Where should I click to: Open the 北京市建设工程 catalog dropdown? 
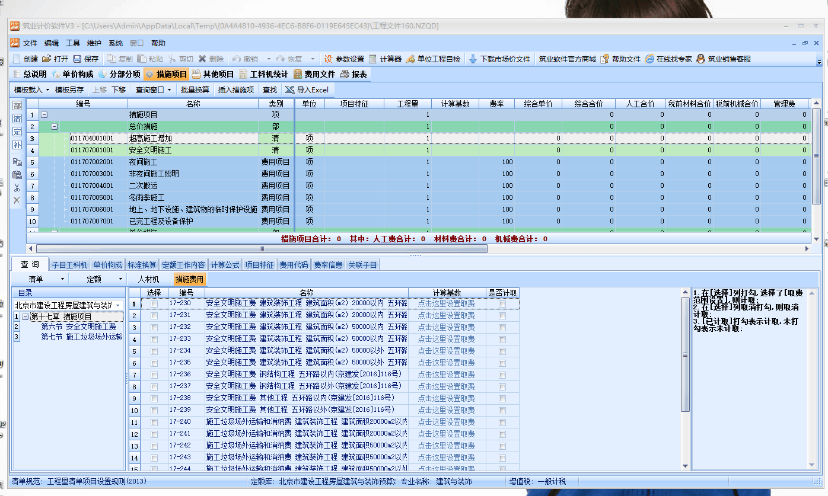117,305
